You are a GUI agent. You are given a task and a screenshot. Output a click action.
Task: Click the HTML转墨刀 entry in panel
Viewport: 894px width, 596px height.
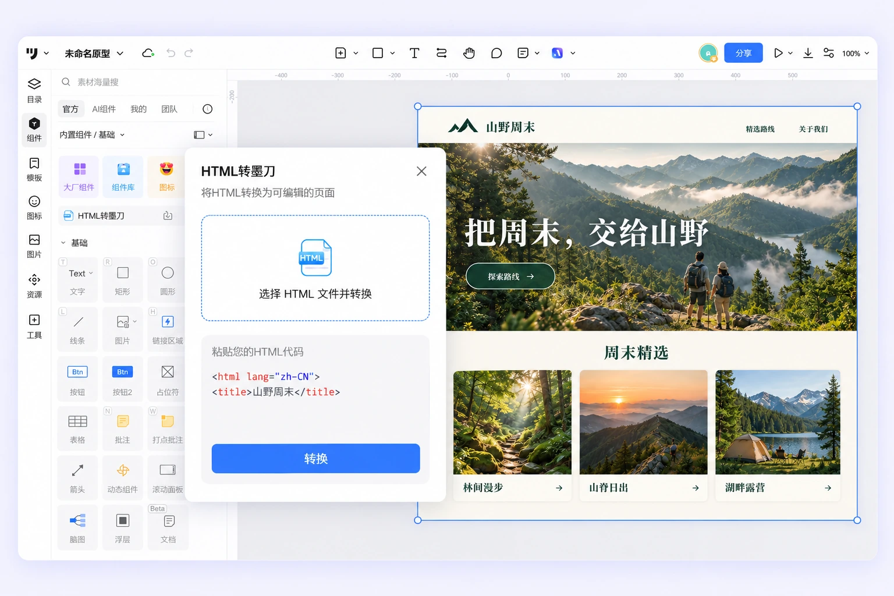click(120, 216)
